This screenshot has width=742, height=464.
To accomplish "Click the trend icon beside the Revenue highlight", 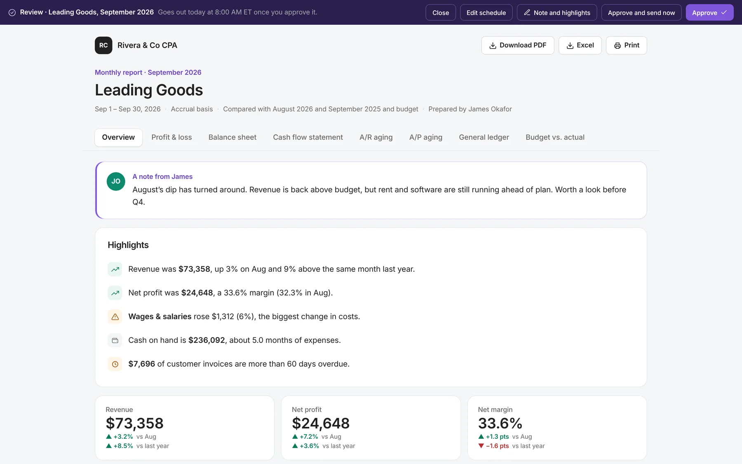I will tap(115, 269).
